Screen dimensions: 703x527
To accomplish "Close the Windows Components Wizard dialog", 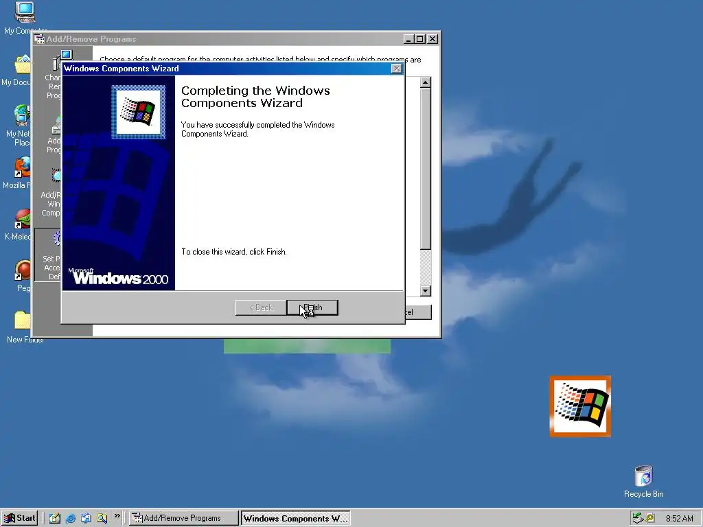I will coord(396,69).
